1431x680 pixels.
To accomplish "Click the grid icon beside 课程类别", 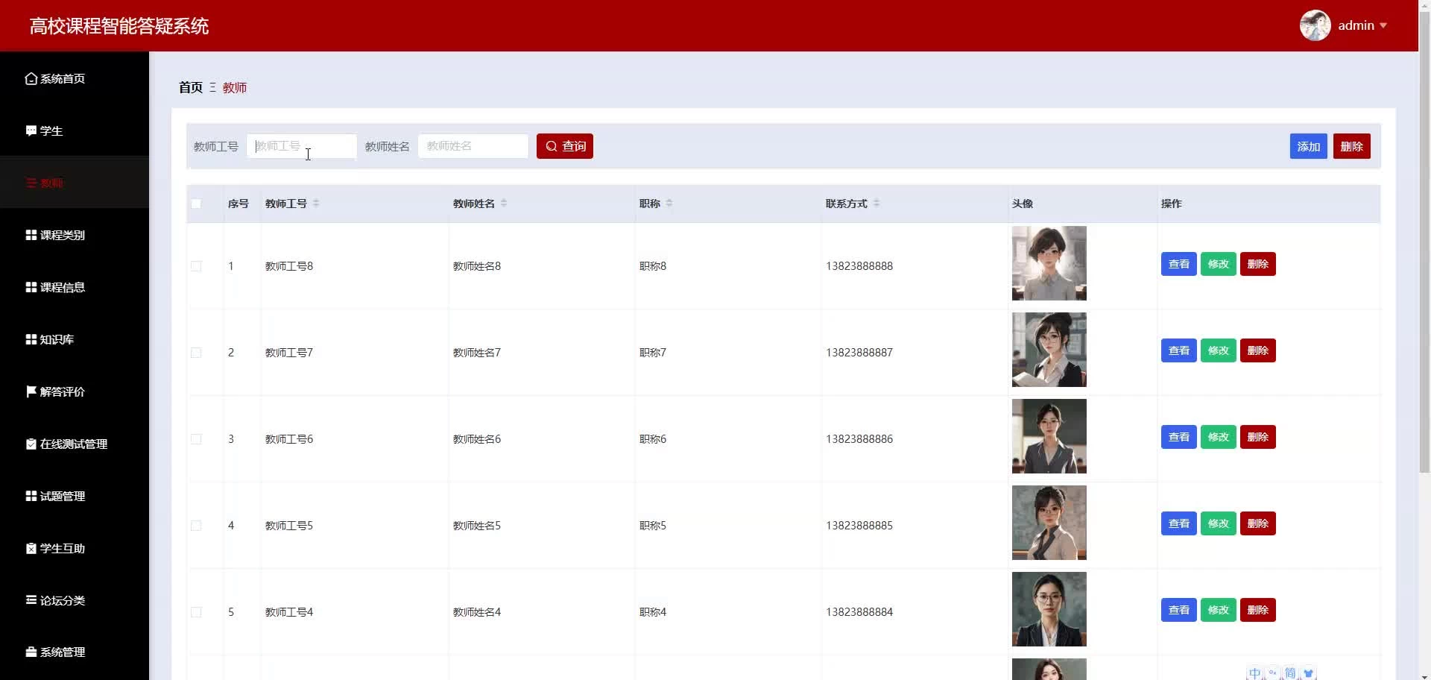I will [x=31, y=235].
